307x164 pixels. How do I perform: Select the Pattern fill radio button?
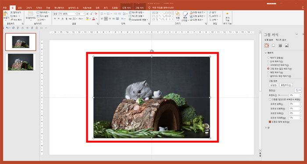click(268, 72)
